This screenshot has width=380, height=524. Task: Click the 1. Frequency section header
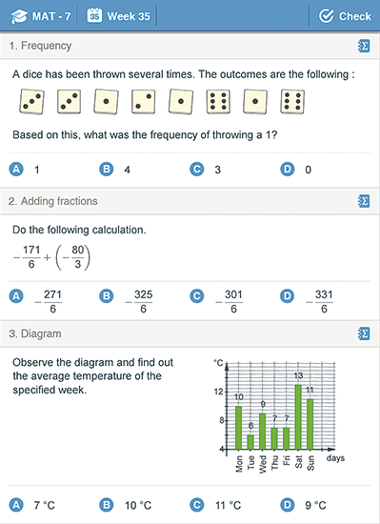point(190,46)
